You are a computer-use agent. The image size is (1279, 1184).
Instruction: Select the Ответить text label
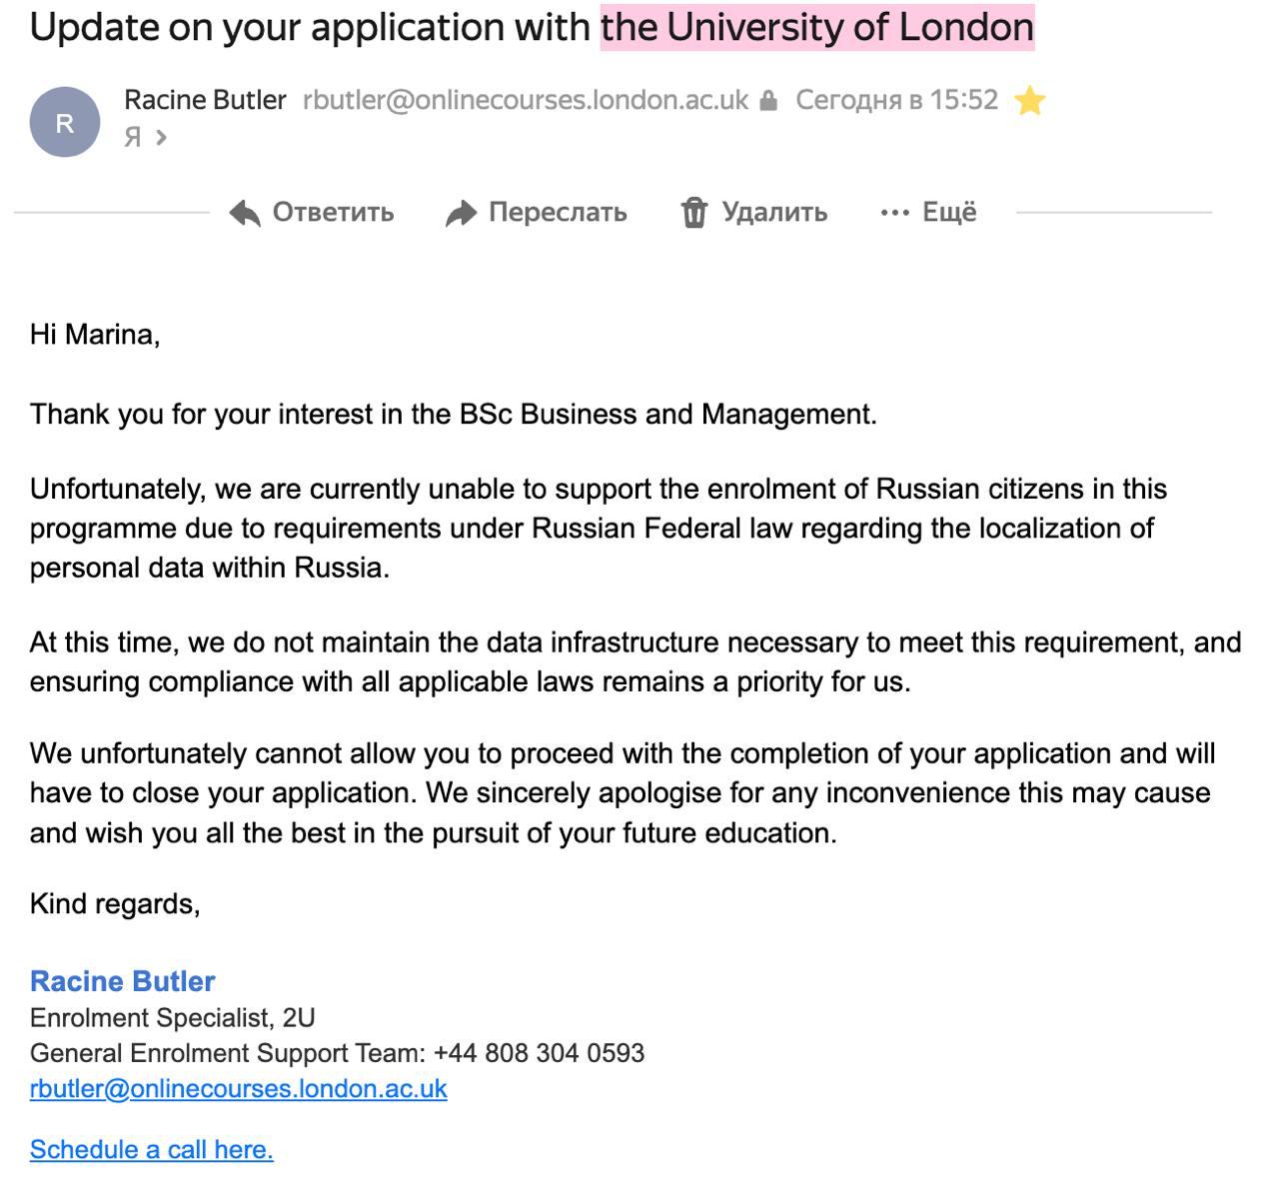click(x=333, y=213)
